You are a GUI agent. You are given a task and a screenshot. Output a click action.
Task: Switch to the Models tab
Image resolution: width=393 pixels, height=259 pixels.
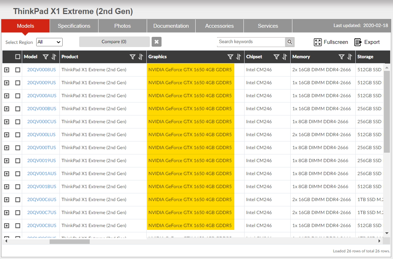(x=25, y=26)
